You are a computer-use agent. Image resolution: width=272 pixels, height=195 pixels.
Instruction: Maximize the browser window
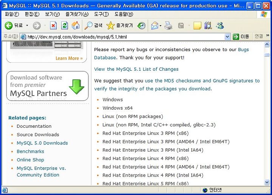[x=258, y=6]
